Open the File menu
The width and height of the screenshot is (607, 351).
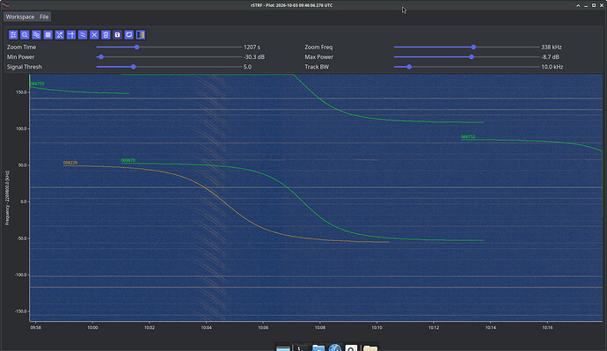click(44, 17)
